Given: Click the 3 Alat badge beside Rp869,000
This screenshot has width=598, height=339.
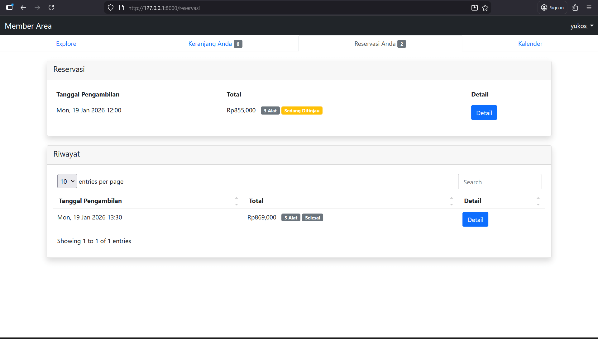Looking at the screenshot, I should pyautogui.click(x=291, y=218).
